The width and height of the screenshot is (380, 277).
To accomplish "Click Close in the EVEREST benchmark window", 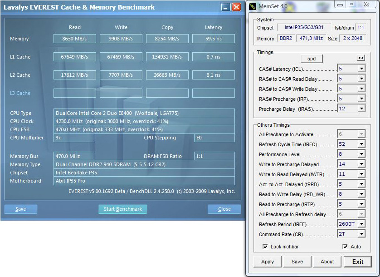I will (x=224, y=209).
